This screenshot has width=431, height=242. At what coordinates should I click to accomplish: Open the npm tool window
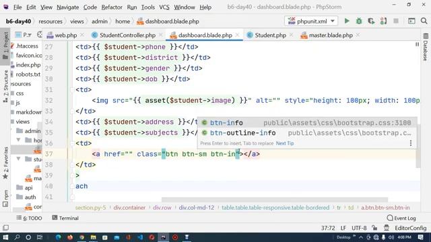[x=5, y=198]
